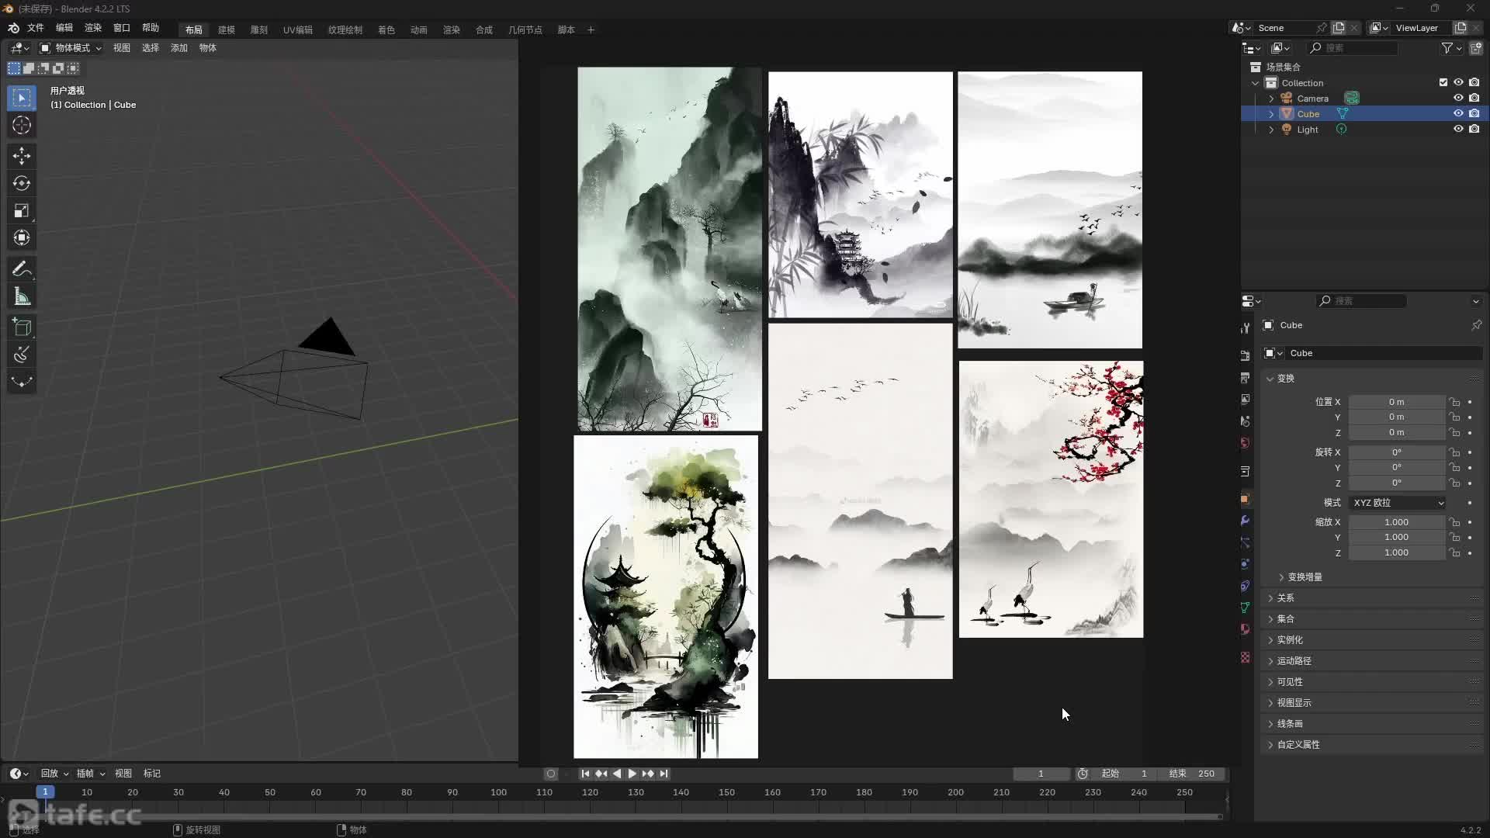This screenshot has width=1490, height=838.
Task: Lock the Location X value
Action: click(x=1455, y=402)
